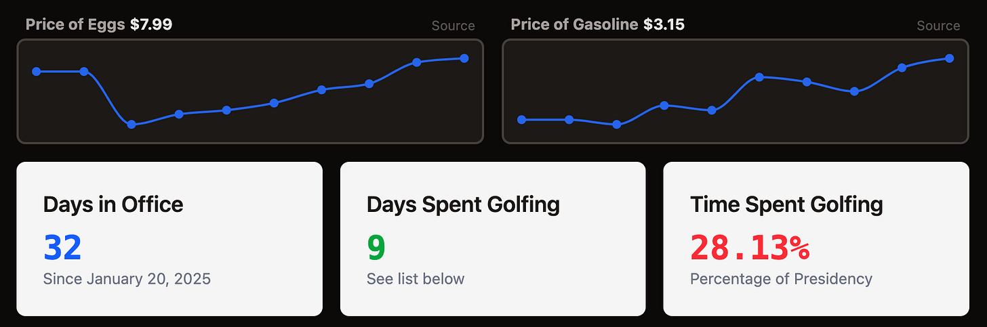
Task: Click the green 9 golfing days value
Action: coord(376,247)
